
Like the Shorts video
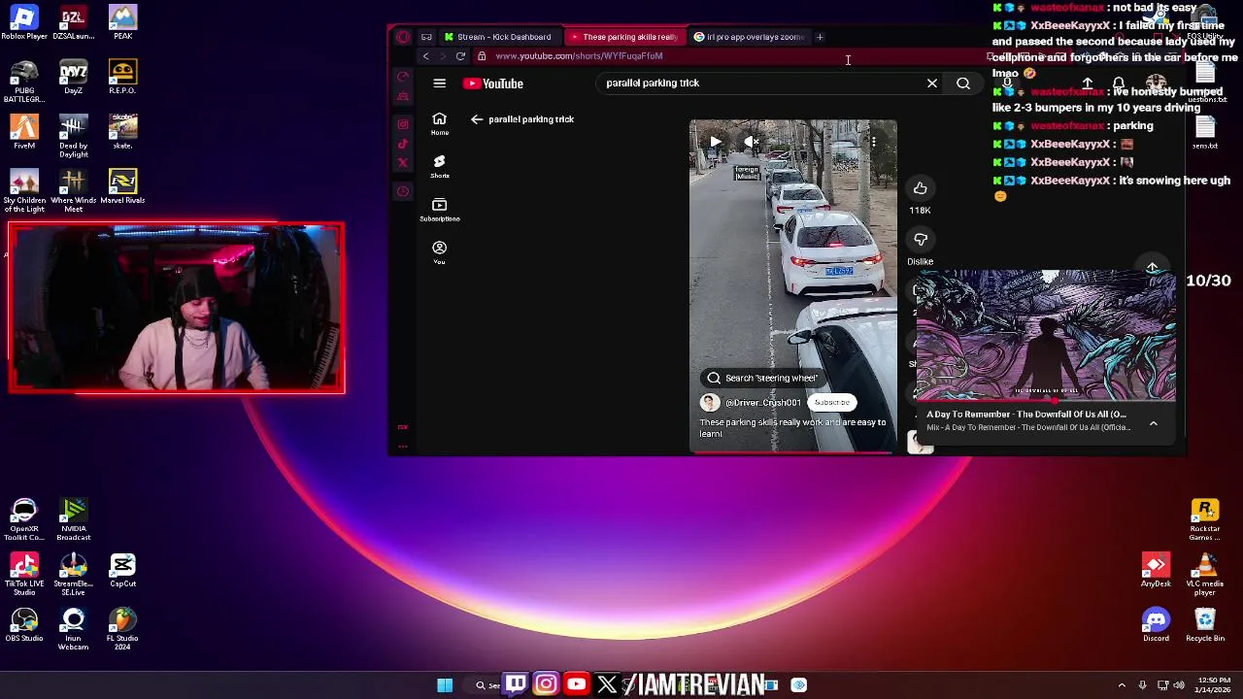pyautogui.click(x=920, y=188)
